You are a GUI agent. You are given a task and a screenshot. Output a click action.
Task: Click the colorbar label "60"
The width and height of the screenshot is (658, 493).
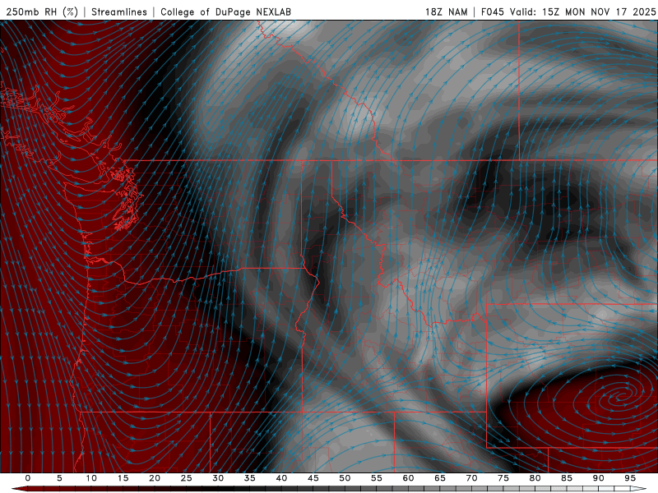[x=408, y=478]
